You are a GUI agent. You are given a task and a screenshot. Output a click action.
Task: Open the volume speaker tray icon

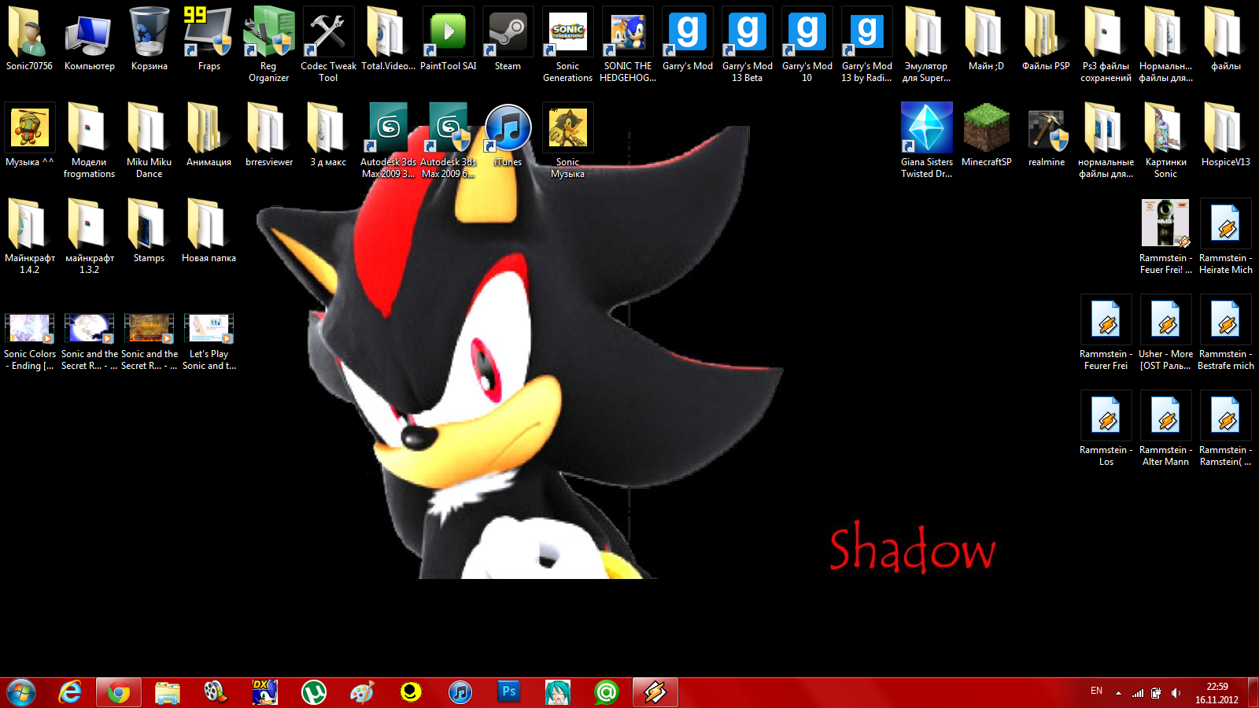(1176, 693)
